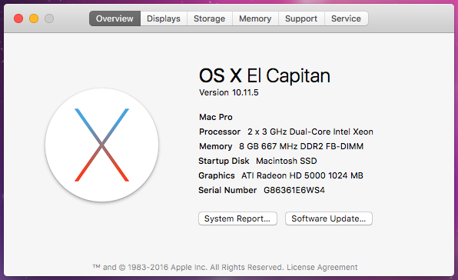Click the Mac Pro model name

coord(216,117)
